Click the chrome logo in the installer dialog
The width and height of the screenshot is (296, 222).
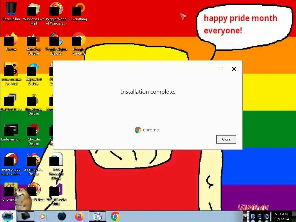[x=147, y=130]
